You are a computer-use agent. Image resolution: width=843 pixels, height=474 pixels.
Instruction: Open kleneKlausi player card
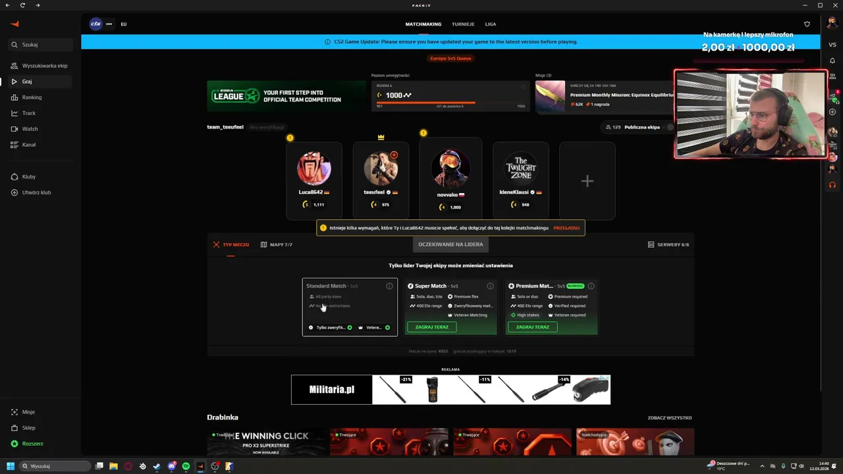[x=521, y=180]
